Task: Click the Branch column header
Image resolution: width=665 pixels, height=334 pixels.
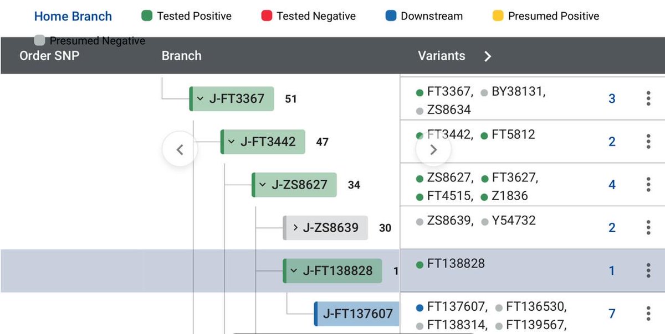Action: point(181,56)
